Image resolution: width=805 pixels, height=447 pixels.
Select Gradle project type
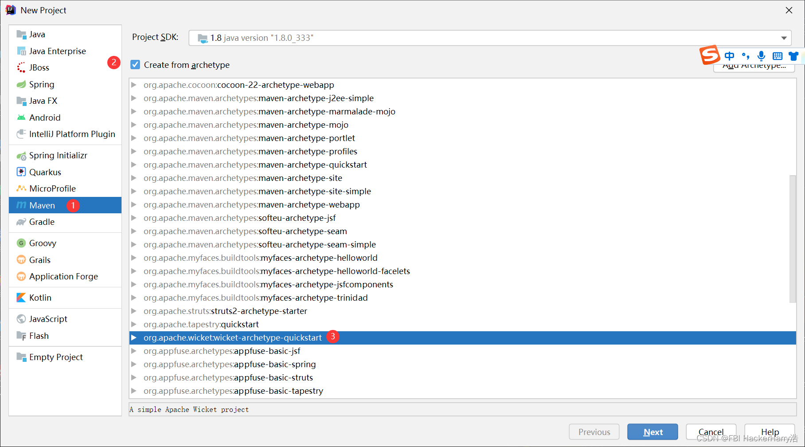[65, 222]
